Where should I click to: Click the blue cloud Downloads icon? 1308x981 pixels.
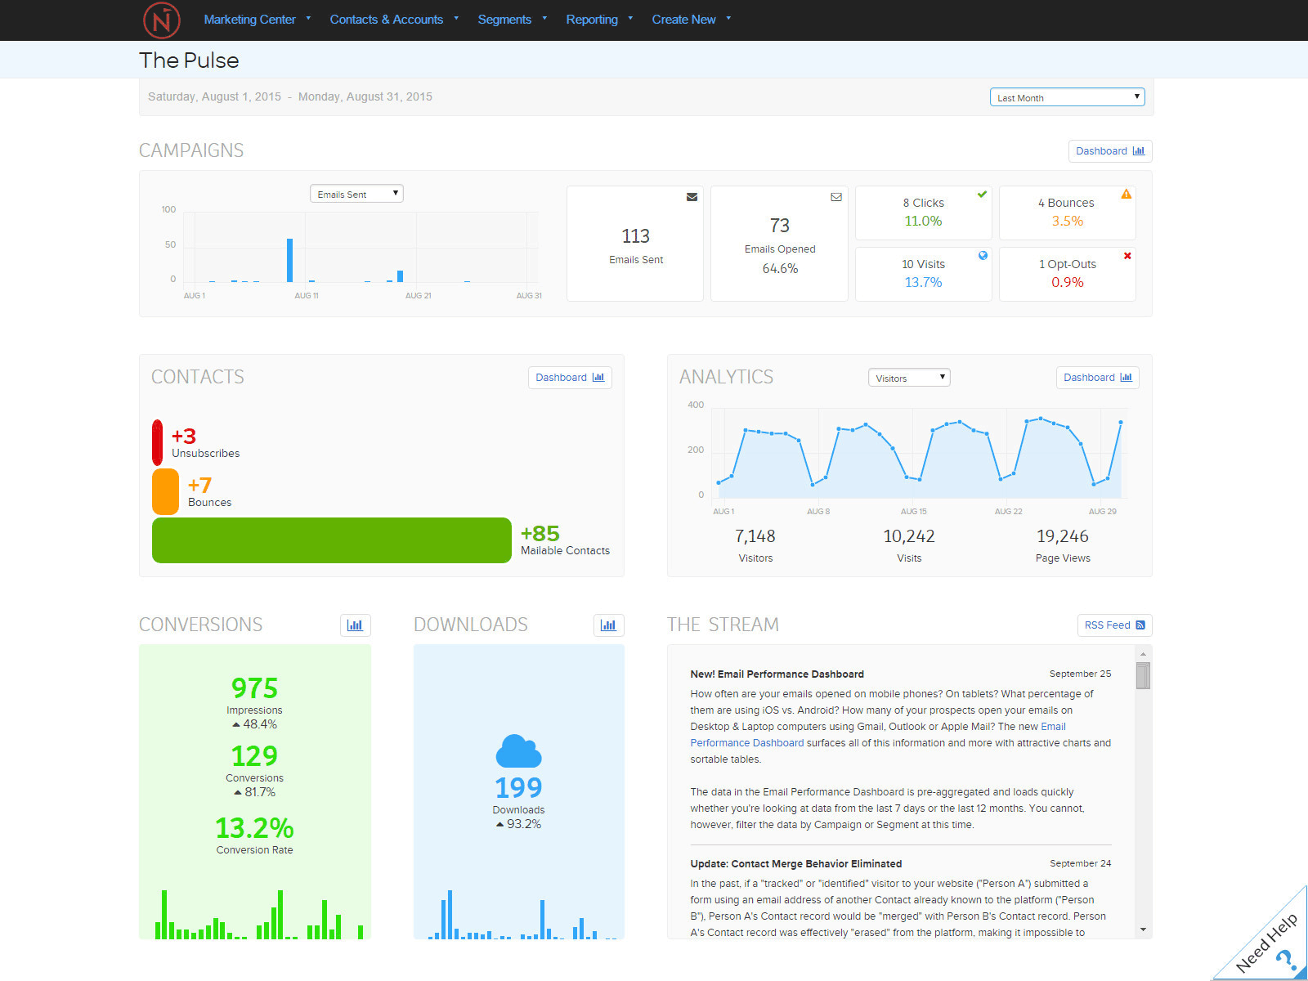[518, 751]
